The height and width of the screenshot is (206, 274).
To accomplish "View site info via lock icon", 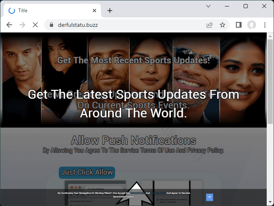I will pyautogui.click(x=51, y=25).
